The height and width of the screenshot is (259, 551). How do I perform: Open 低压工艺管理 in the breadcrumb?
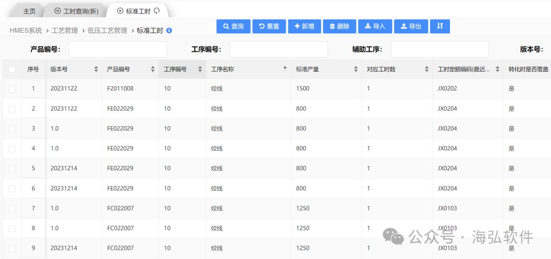click(x=107, y=31)
